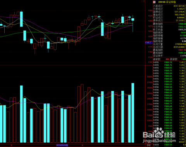Click the red G icon beside 399106
Viewport: 186px width, 147px height.
[154, 2]
